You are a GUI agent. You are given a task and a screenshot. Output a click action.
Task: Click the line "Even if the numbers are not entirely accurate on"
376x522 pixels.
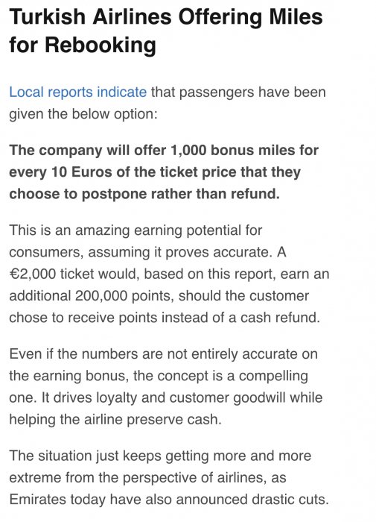pos(163,353)
